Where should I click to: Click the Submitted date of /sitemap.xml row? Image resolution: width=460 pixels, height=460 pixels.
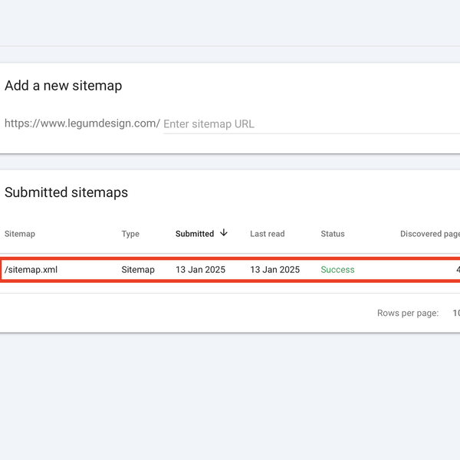200,270
